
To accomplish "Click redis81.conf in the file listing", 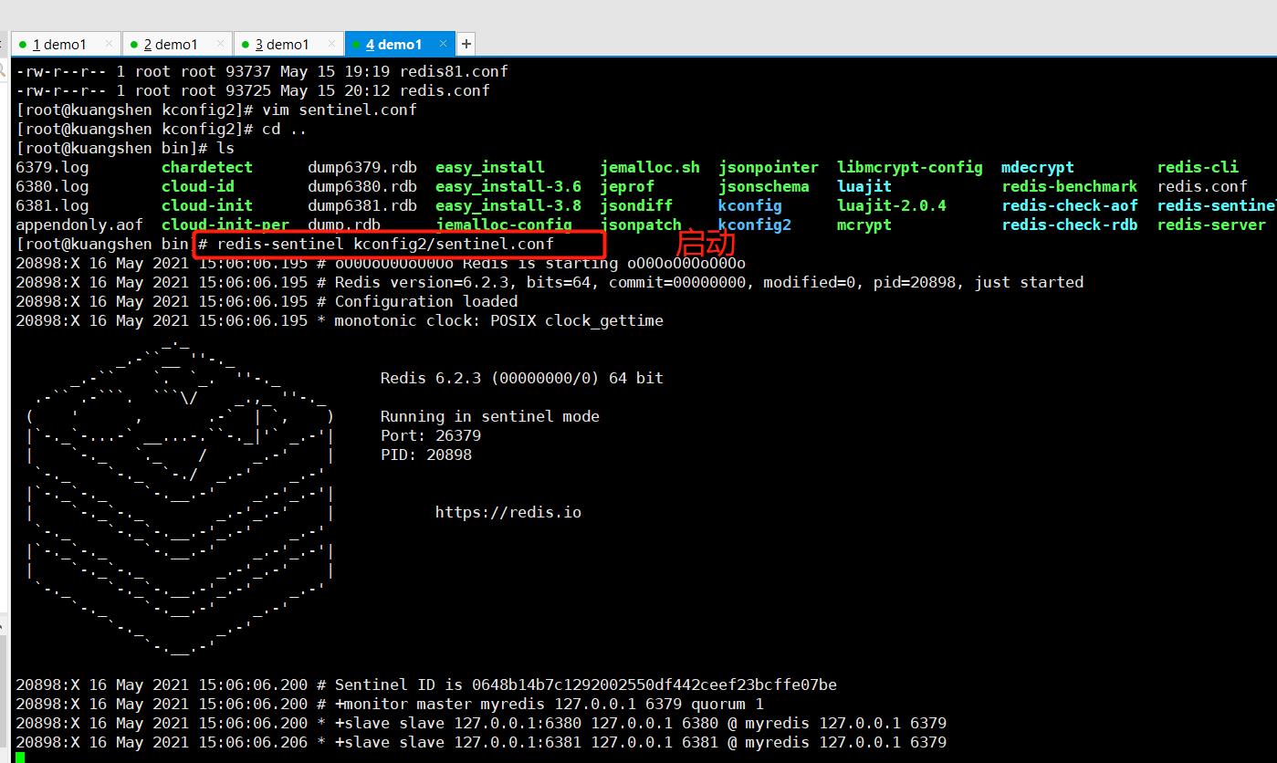I will 454,71.
